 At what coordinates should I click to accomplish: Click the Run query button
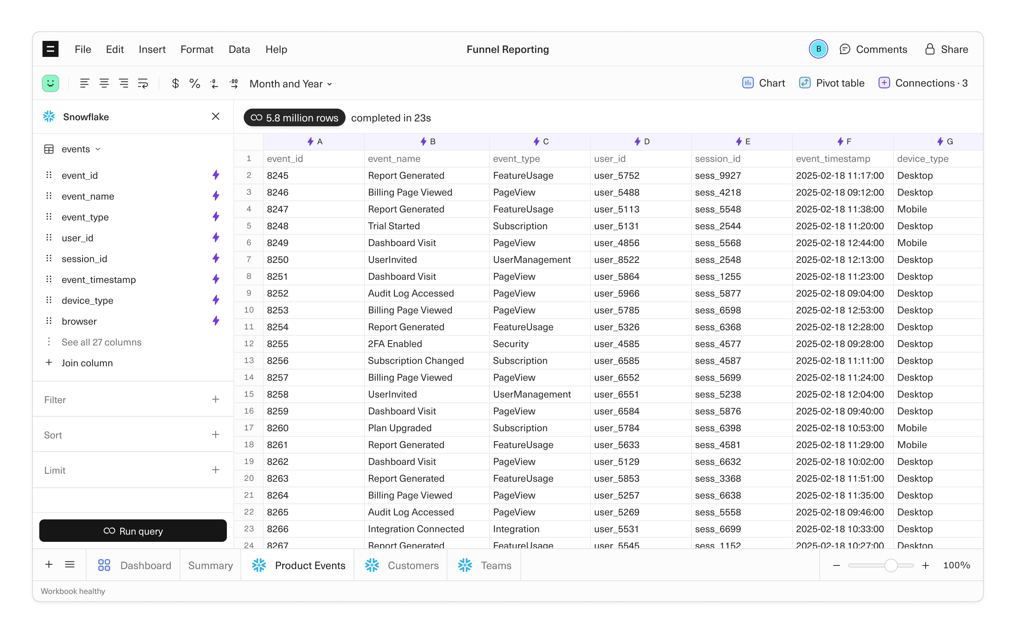[x=133, y=531]
